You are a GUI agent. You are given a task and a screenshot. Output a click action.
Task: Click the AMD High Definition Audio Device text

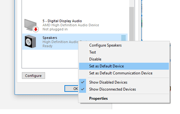coord(71,25)
